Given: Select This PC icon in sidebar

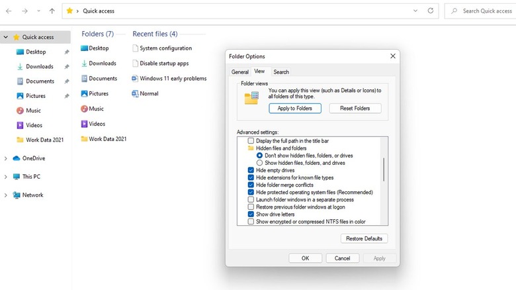Looking at the screenshot, I should click(x=16, y=177).
